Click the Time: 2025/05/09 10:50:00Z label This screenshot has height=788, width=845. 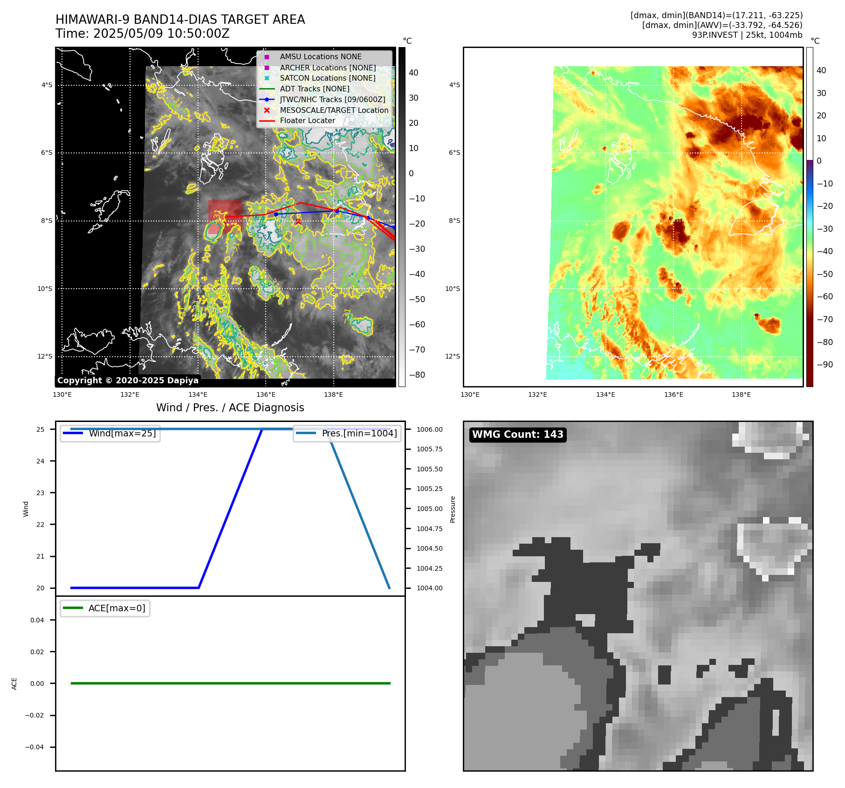point(142,34)
